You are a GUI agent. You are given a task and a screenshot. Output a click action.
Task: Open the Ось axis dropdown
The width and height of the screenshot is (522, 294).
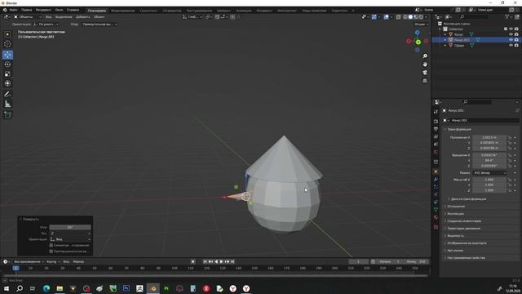[x=70, y=234]
